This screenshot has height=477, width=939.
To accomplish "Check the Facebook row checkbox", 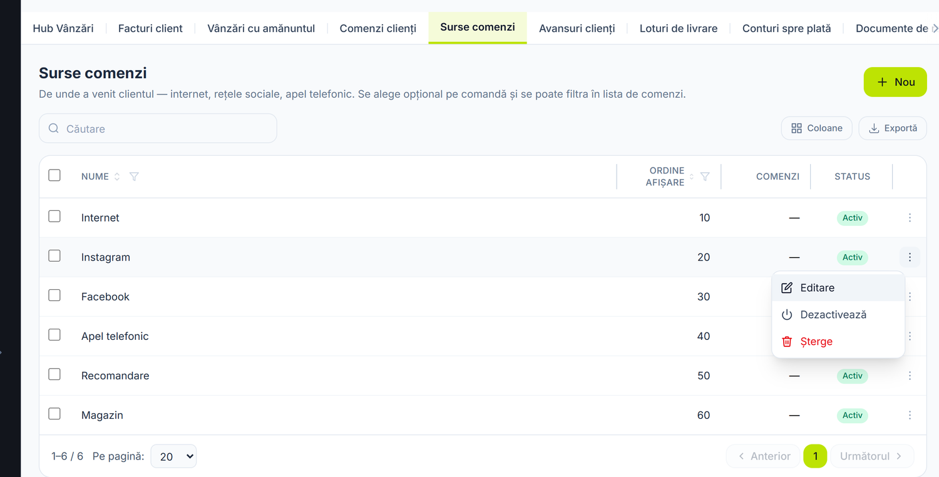I will (x=54, y=295).
